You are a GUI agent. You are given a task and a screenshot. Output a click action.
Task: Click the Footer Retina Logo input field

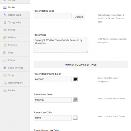point(53,16)
